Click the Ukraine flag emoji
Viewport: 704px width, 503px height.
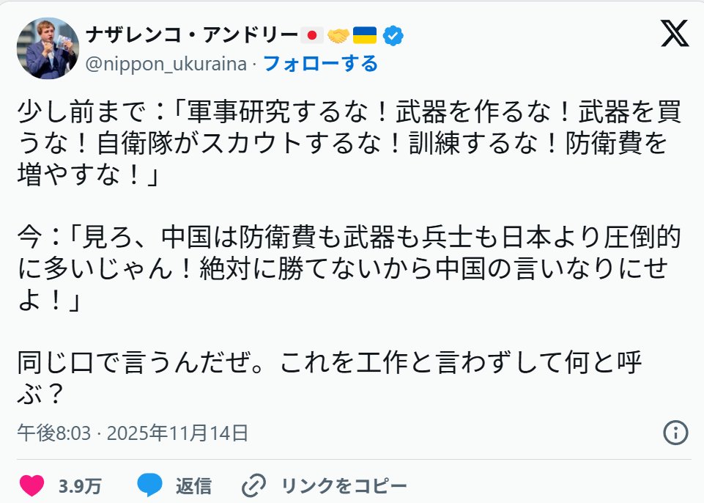(364, 34)
